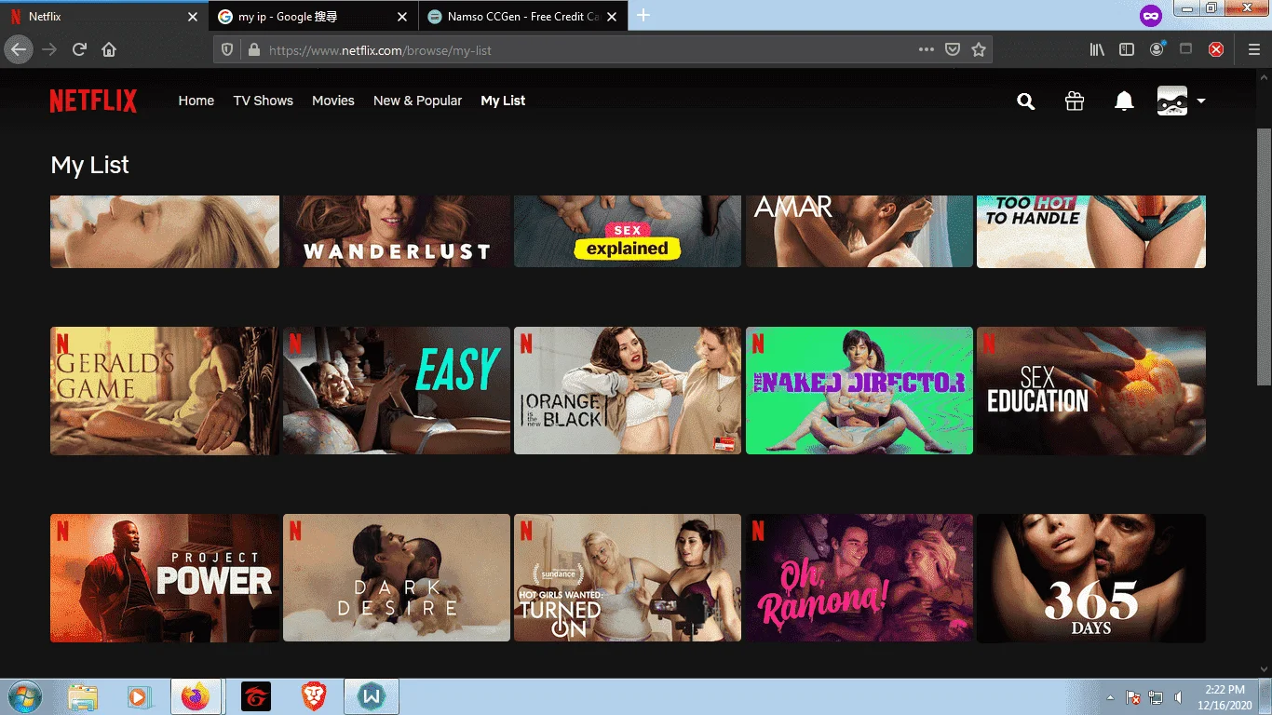Screen dimensions: 1272x715
Task: Close the my ip Google tab
Action: [x=402, y=17]
